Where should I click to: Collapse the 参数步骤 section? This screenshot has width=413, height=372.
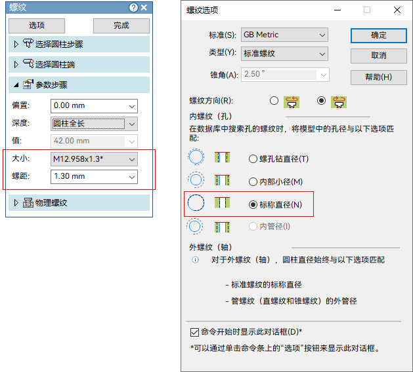[x=16, y=85]
